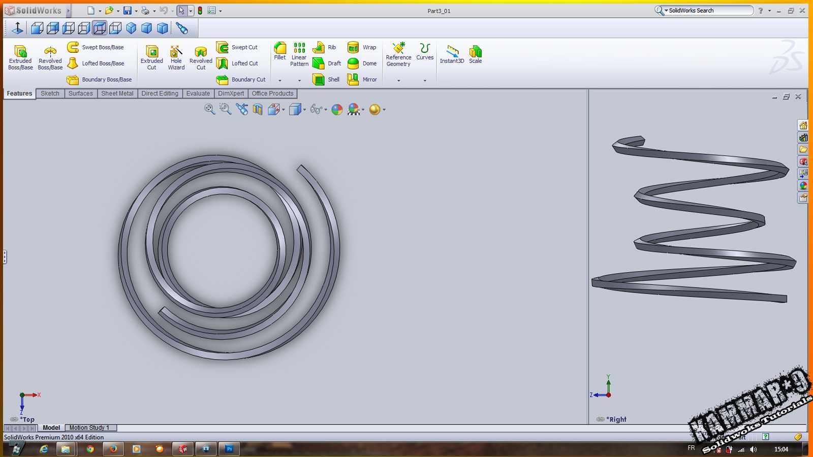Click the Lofted Cut button
Screen dimensions: 813x457
point(237,63)
